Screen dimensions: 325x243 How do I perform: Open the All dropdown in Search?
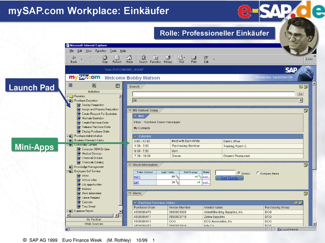301,100
